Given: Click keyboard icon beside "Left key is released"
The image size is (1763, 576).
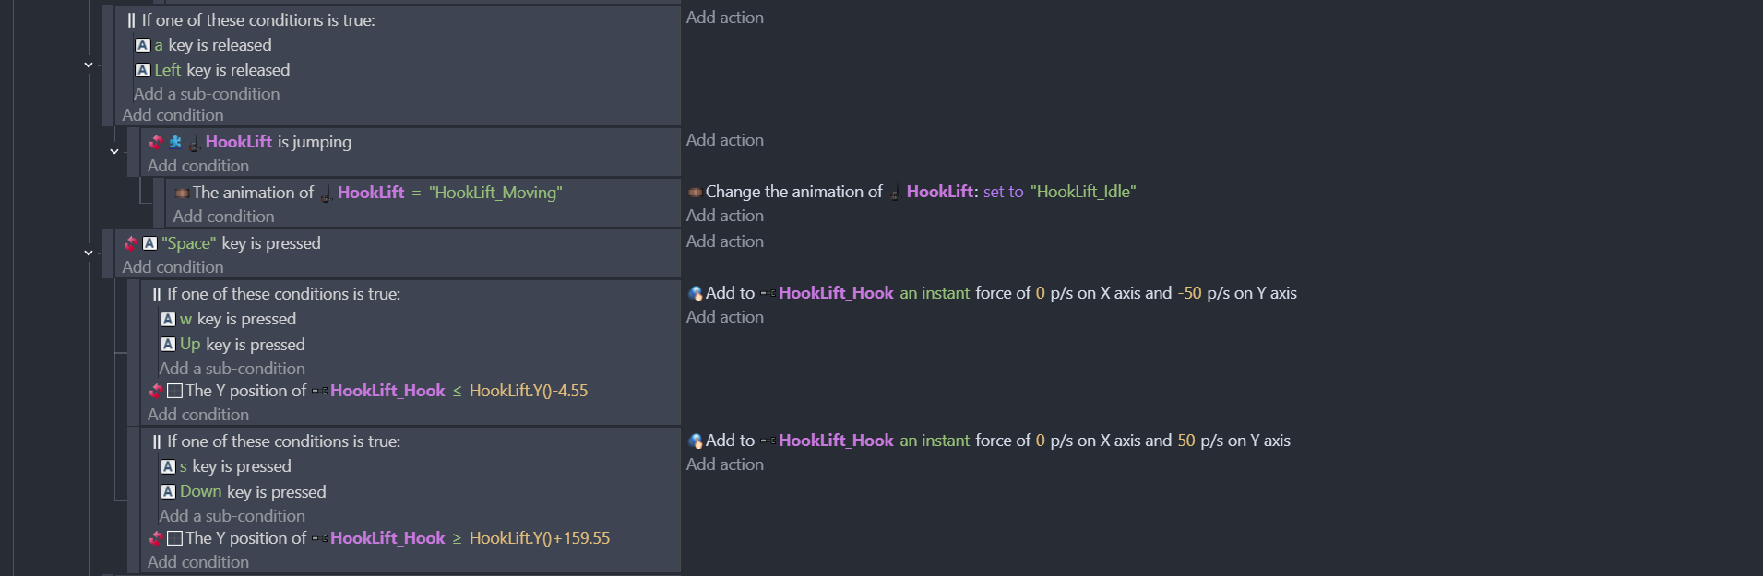Looking at the screenshot, I should pyautogui.click(x=143, y=70).
